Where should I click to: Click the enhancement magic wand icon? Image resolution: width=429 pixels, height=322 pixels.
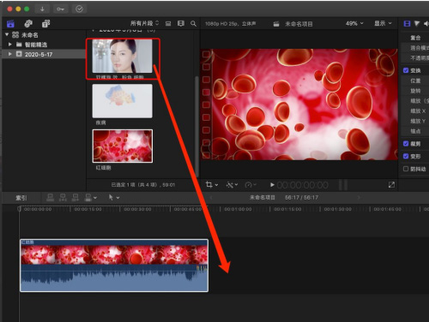tap(229, 185)
